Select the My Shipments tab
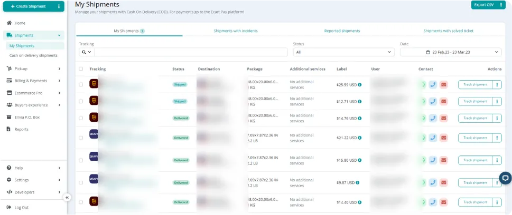This screenshot has width=512, height=215. [x=129, y=31]
